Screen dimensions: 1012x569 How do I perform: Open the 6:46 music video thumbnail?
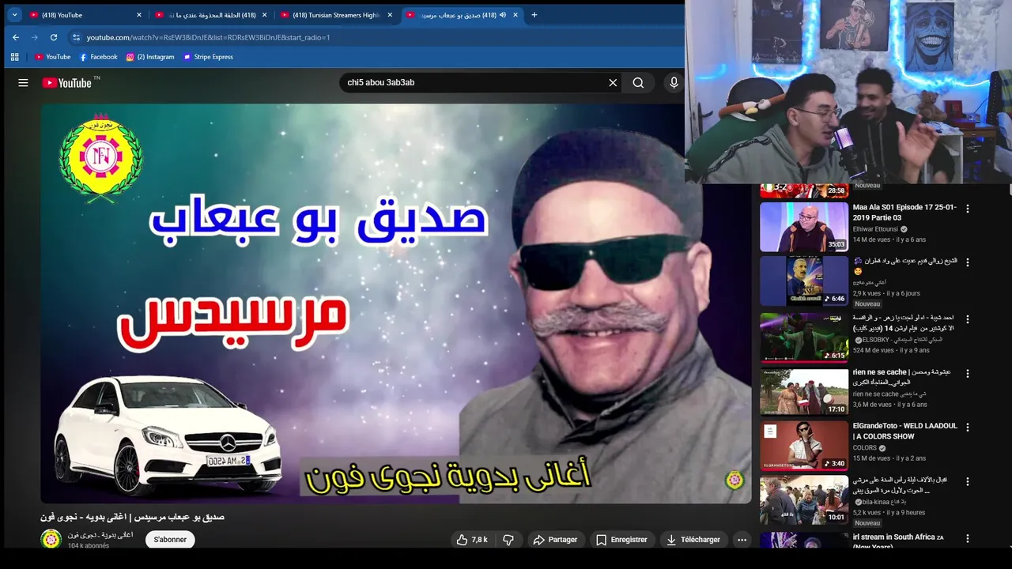pos(804,281)
